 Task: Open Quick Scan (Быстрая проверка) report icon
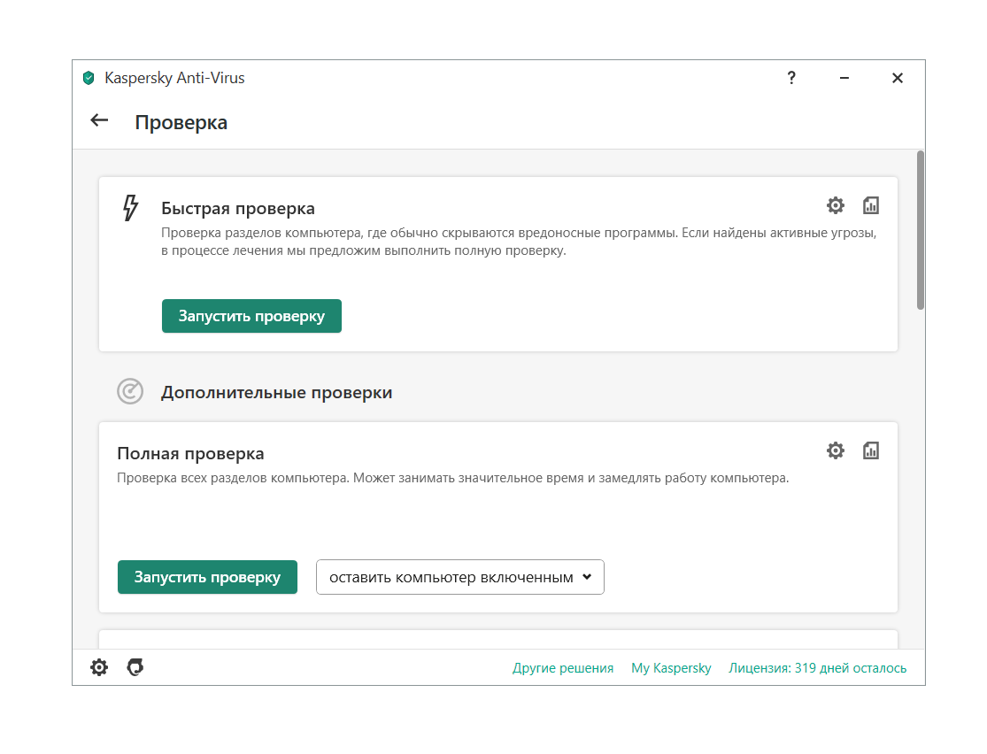pos(870,205)
